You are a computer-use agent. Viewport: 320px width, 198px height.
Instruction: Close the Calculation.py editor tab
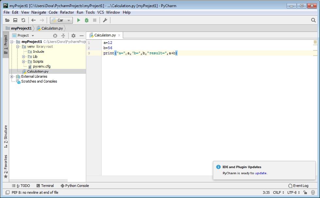(x=119, y=35)
